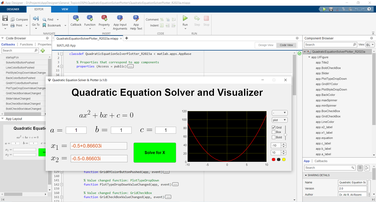Open the plot type dropdown showing 'plot'
This screenshot has width=376, height=202.
click(279, 120)
